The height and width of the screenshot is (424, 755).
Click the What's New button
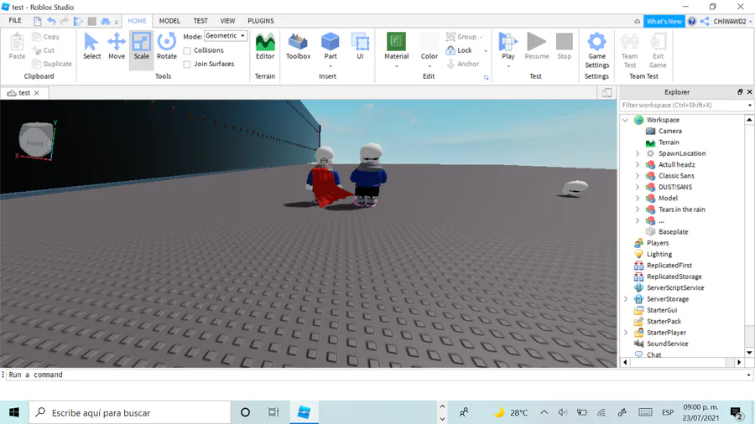pyautogui.click(x=664, y=21)
